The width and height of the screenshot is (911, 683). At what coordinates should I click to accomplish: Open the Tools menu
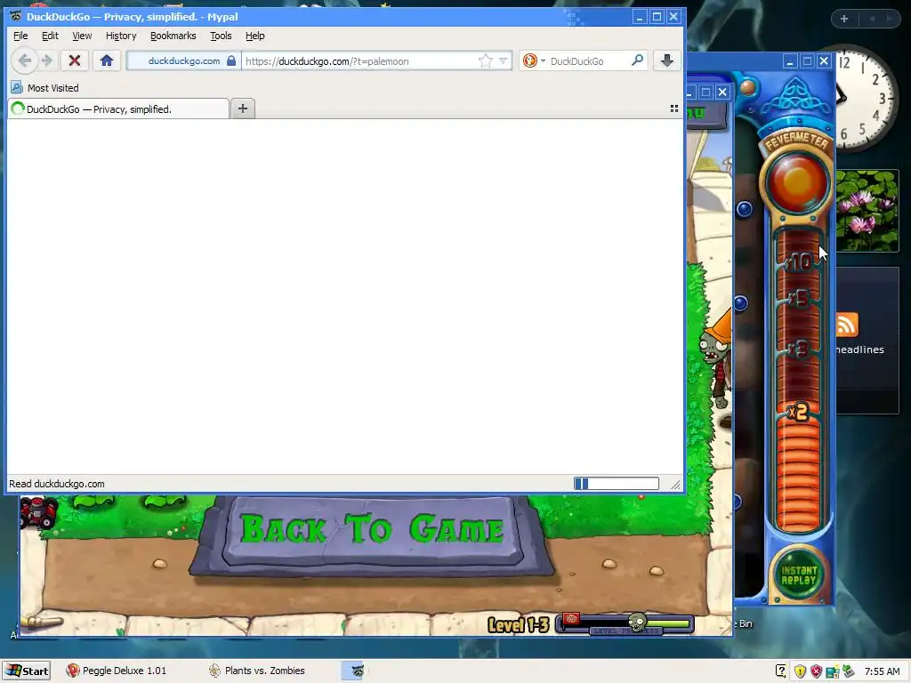click(221, 36)
